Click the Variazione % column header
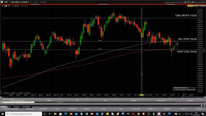This screenshot has width=206, height=116. click(161, 101)
